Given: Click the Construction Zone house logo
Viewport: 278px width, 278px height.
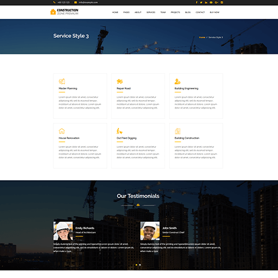Looking at the screenshot, I should [x=64, y=12].
